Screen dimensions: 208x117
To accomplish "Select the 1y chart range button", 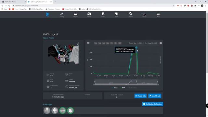I will 111,43.
